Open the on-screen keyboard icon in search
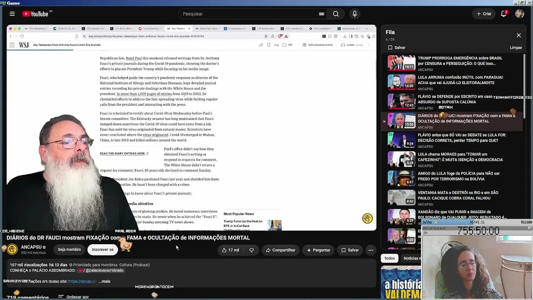 321,14
